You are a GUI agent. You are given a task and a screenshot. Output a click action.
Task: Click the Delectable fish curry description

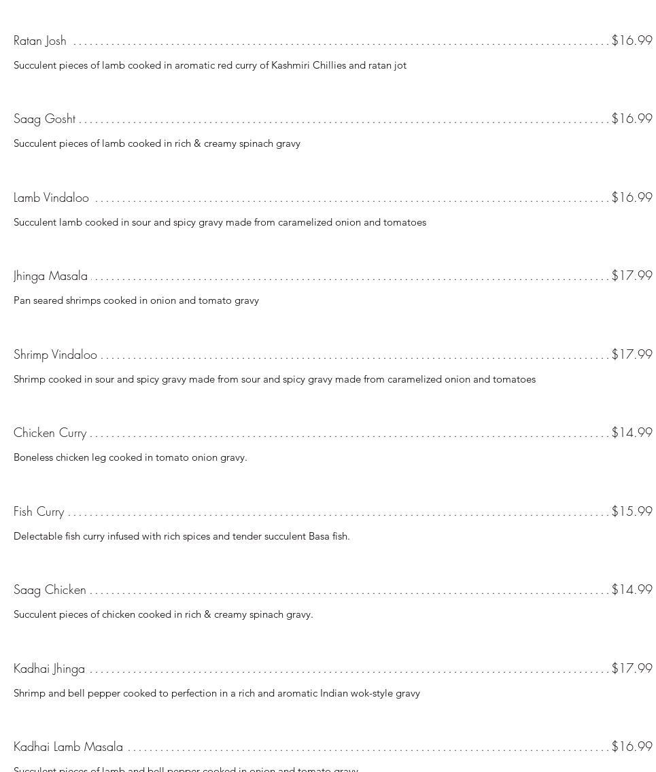click(182, 536)
